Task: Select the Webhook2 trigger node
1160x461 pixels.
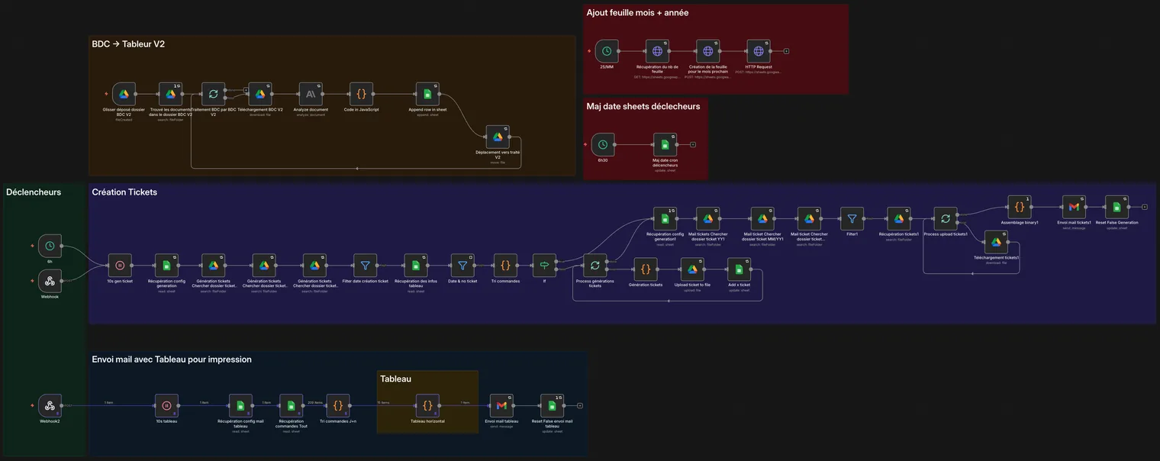Action: pyautogui.click(x=50, y=405)
